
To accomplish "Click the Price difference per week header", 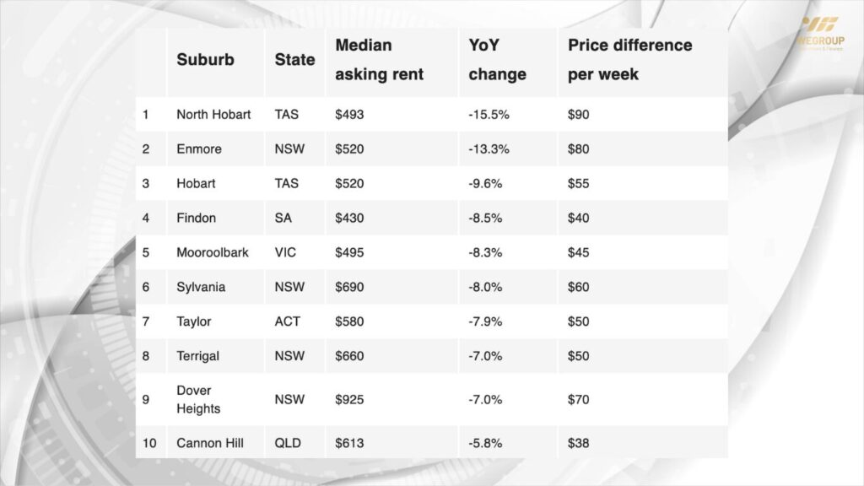I will pos(629,60).
